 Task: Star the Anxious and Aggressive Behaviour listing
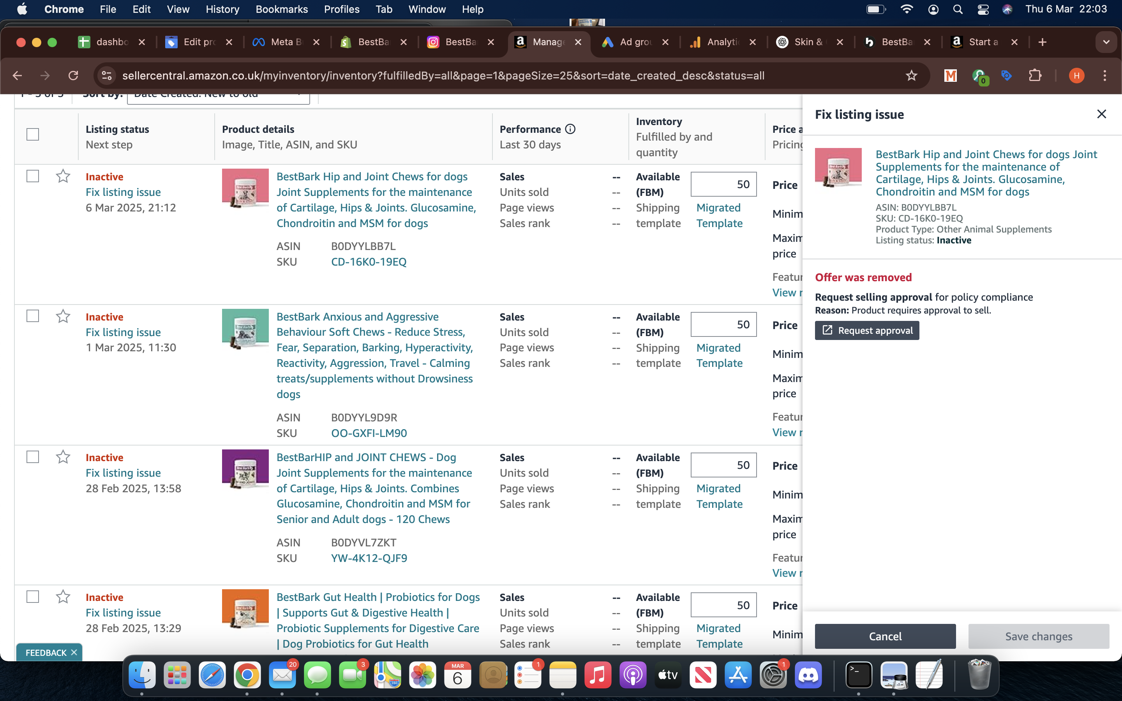coord(63,316)
